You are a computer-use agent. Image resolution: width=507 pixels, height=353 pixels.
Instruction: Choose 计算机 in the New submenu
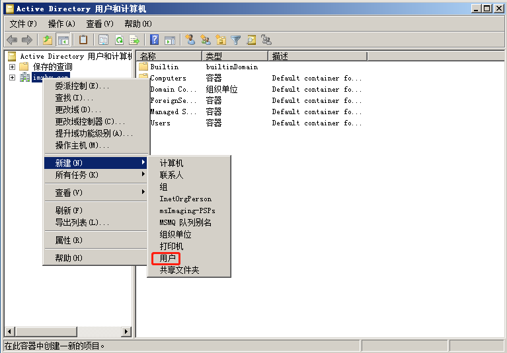[x=189, y=163]
